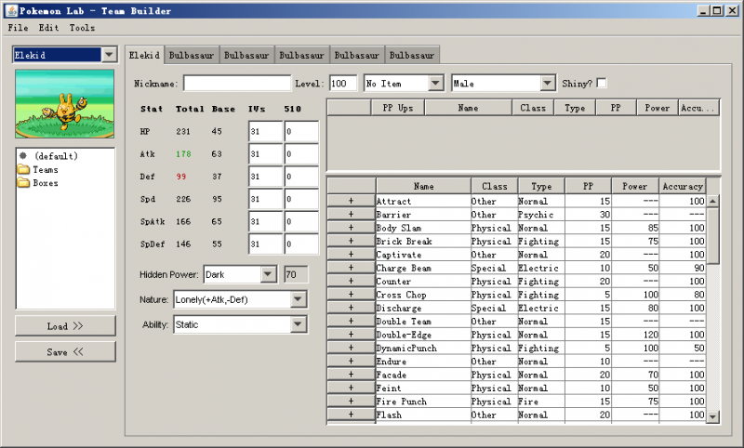Add Double-Edge with plus button
The image size is (744, 448).
click(352, 335)
